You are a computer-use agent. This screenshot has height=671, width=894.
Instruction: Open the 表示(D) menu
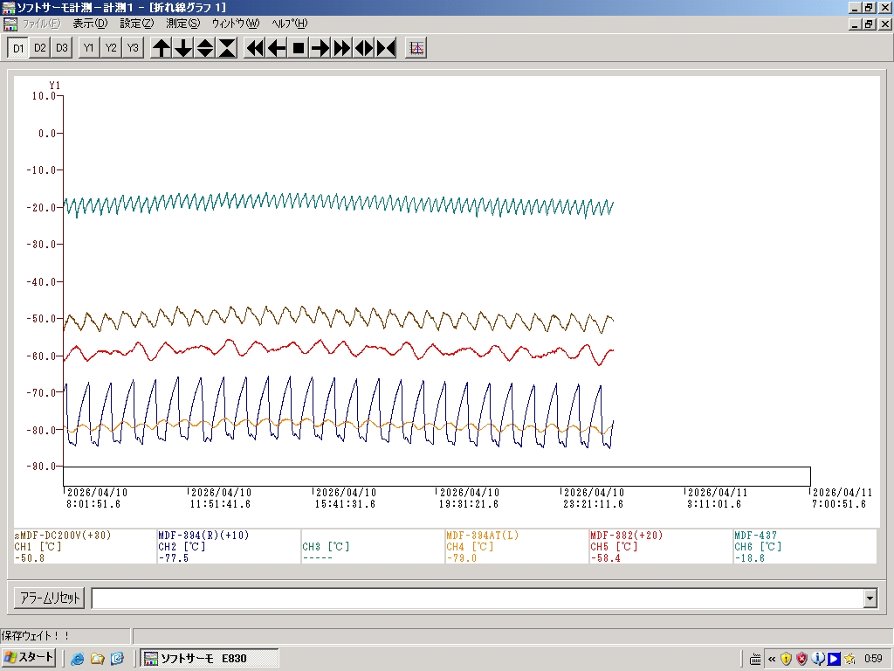90,24
